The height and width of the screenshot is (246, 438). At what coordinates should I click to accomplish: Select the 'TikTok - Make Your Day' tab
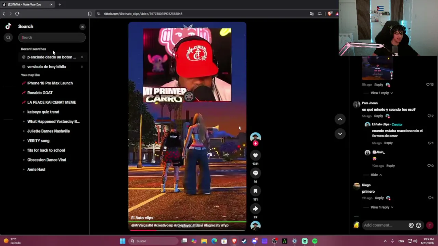tap(27, 4)
